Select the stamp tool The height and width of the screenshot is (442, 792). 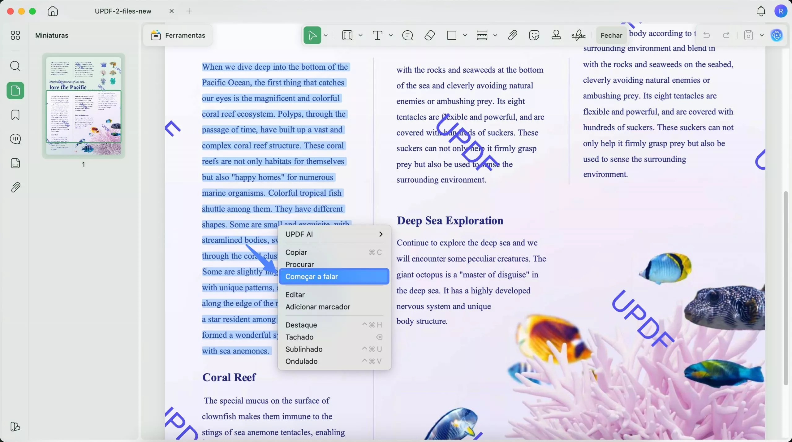[556, 35]
